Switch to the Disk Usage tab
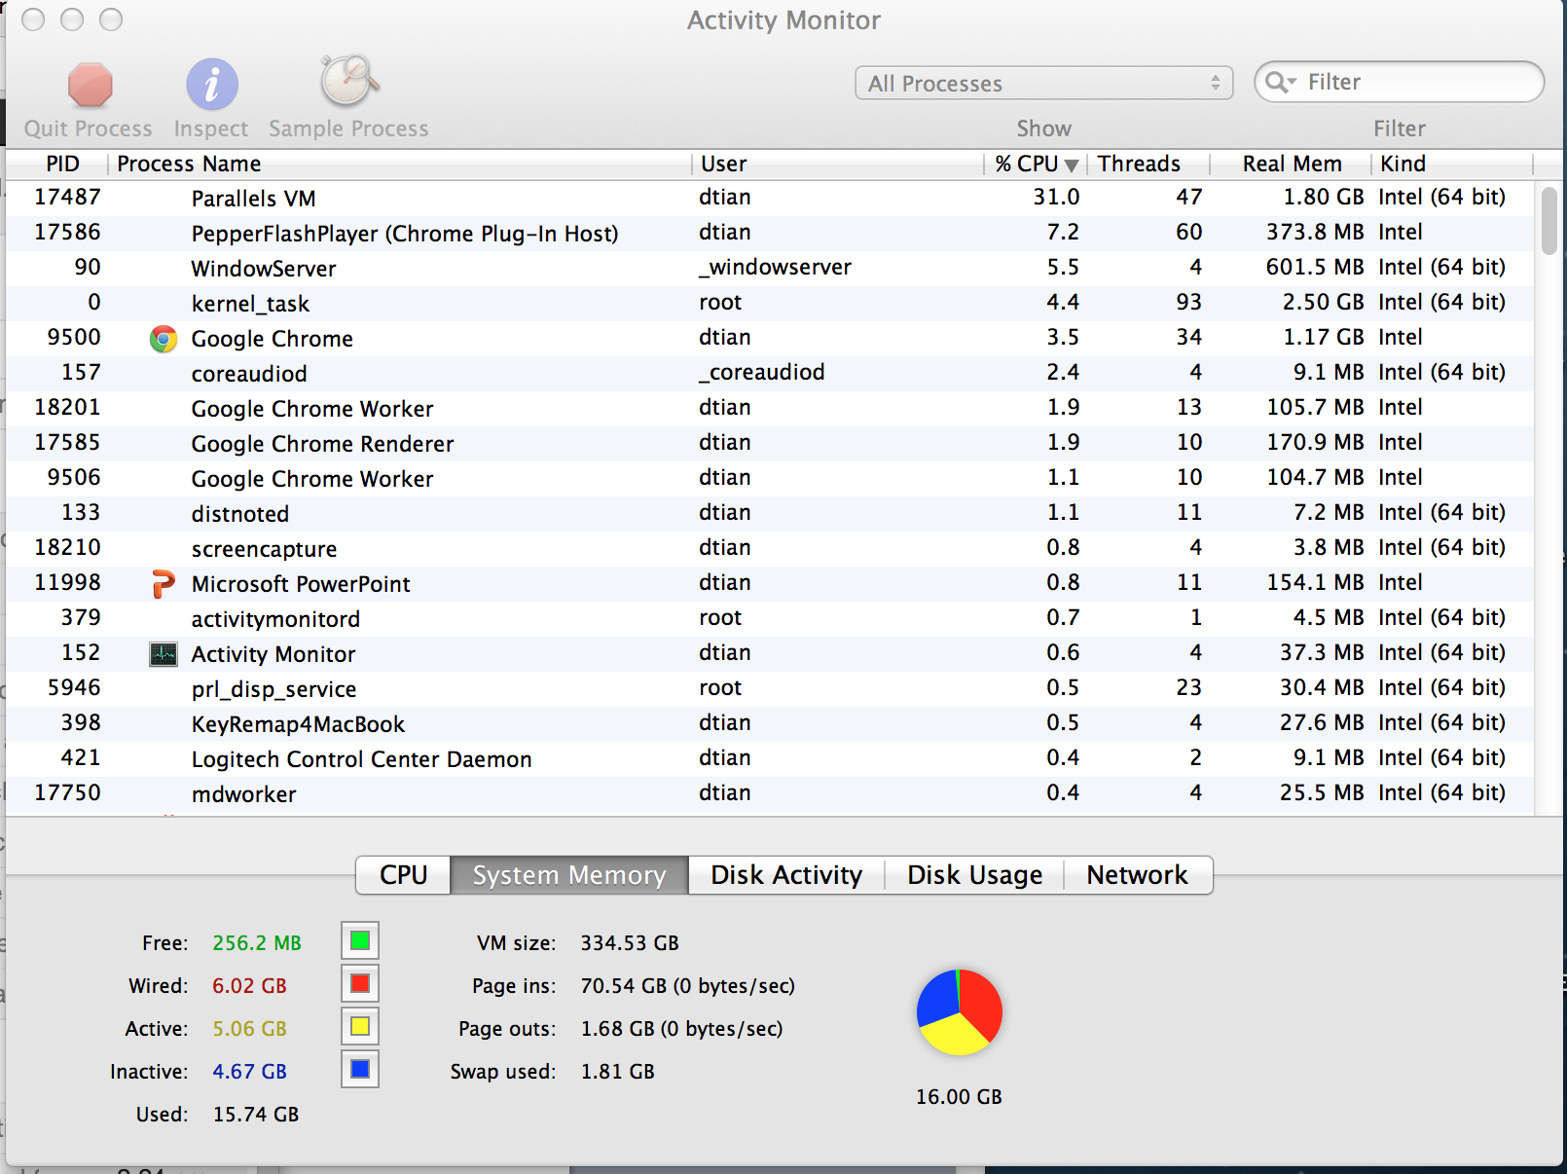The width and height of the screenshot is (1567, 1174). tap(974, 875)
